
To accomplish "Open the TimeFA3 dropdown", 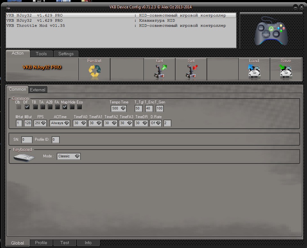I will point(126,123).
